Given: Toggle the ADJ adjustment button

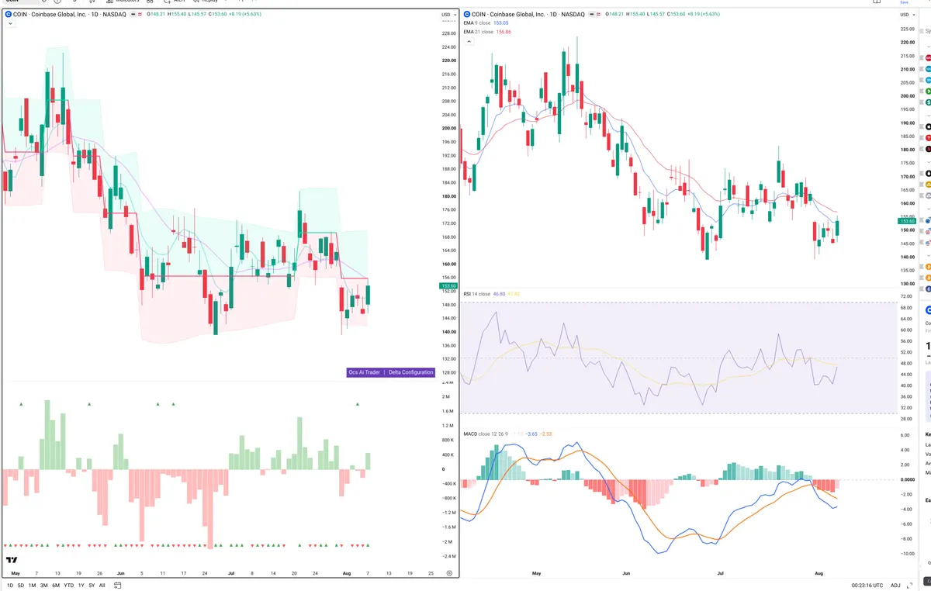Looking at the screenshot, I should tap(895, 586).
